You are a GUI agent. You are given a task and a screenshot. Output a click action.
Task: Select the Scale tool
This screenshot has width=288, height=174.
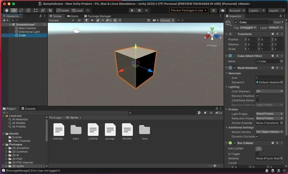(x=28, y=10)
